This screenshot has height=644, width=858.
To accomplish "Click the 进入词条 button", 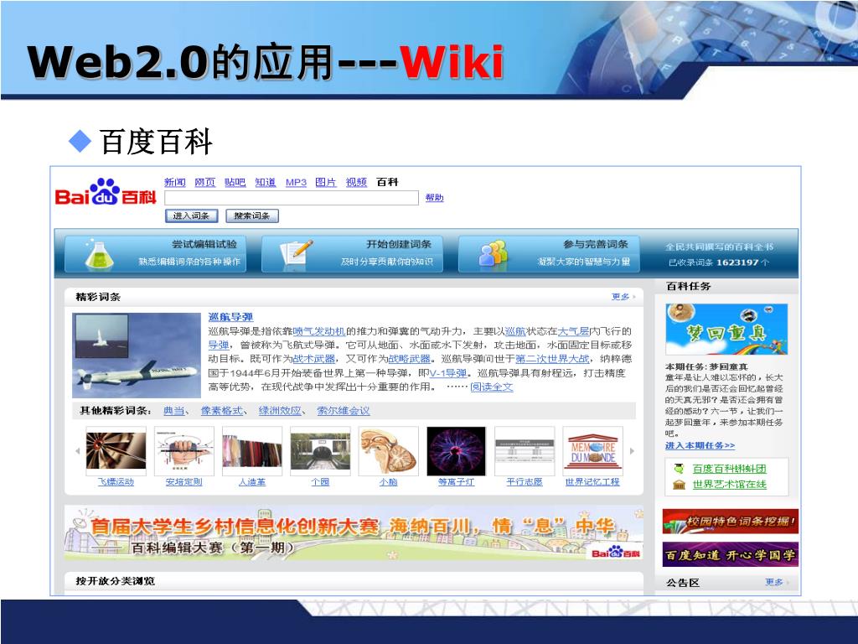I will [x=192, y=216].
